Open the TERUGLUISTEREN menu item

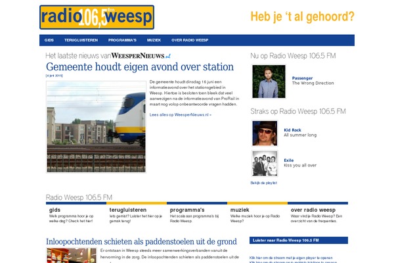pyautogui.click(x=81, y=40)
